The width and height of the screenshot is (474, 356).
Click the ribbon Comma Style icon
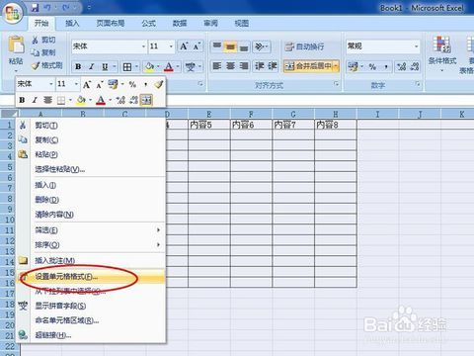[386, 67]
